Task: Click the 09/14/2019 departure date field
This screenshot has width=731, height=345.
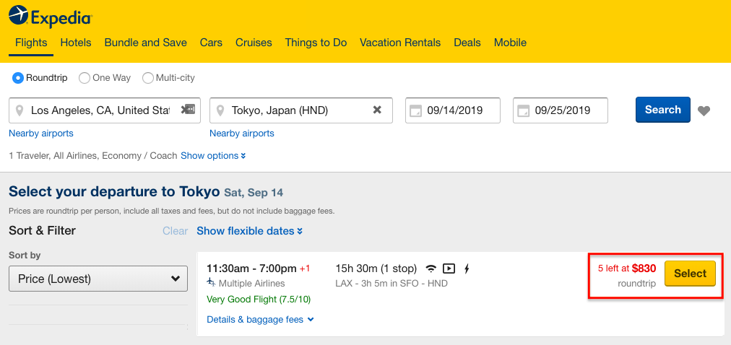Action: pyautogui.click(x=453, y=110)
